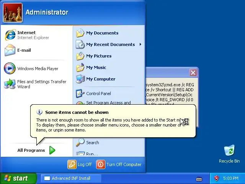Image resolution: width=245 pixels, height=184 pixels.
Task: Click the Administrator user name
Action: click(47, 12)
